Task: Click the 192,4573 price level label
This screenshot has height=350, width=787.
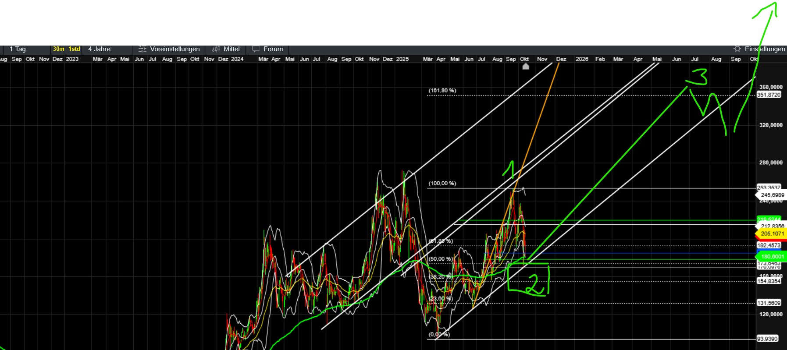Action: point(769,245)
